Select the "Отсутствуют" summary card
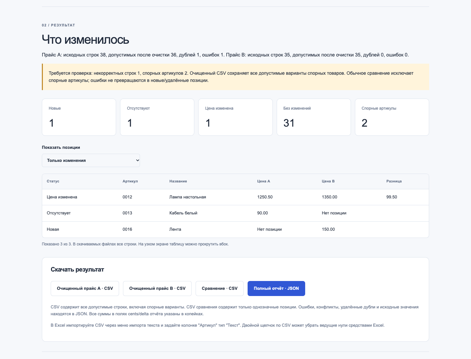The image size is (471, 359). (x=157, y=117)
